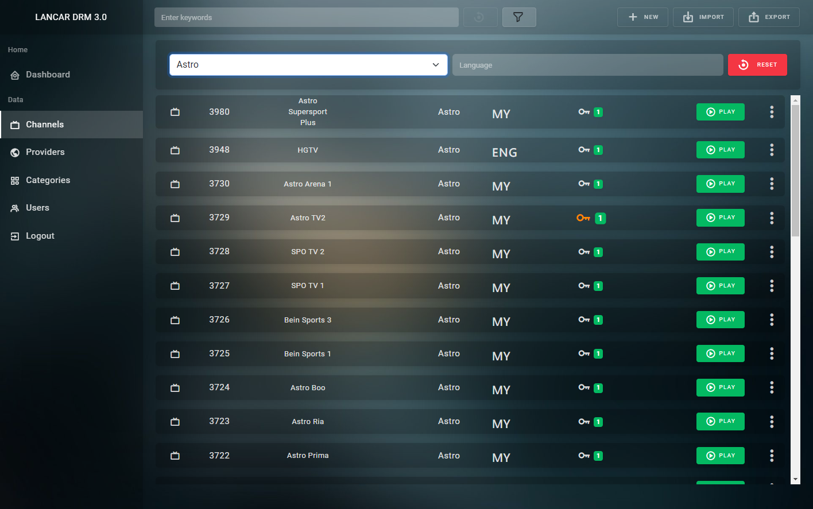Screen dimensions: 813x509
Task: Click the key icon for Astro Supersport Plus
Action: click(584, 112)
